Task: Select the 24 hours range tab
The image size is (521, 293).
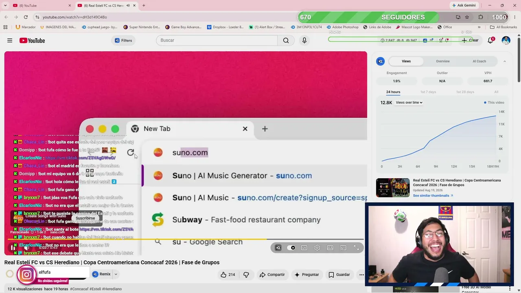Action: click(393, 92)
